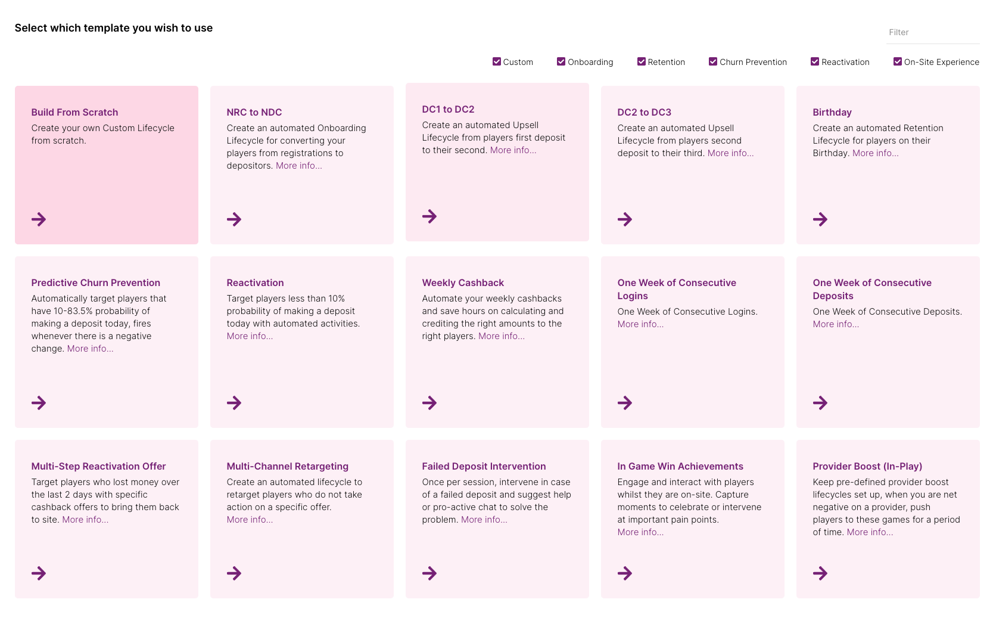The width and height of the screenshot is (993, 618).
Task: Open NRC to NDC template arrow
Action: click(234, 219)
